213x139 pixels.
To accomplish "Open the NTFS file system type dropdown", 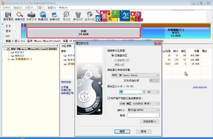I will [135, 75].
